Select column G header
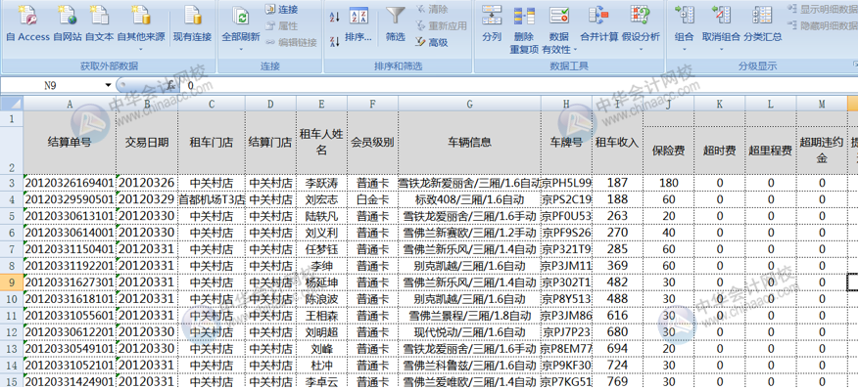 (x=469, y=104)
